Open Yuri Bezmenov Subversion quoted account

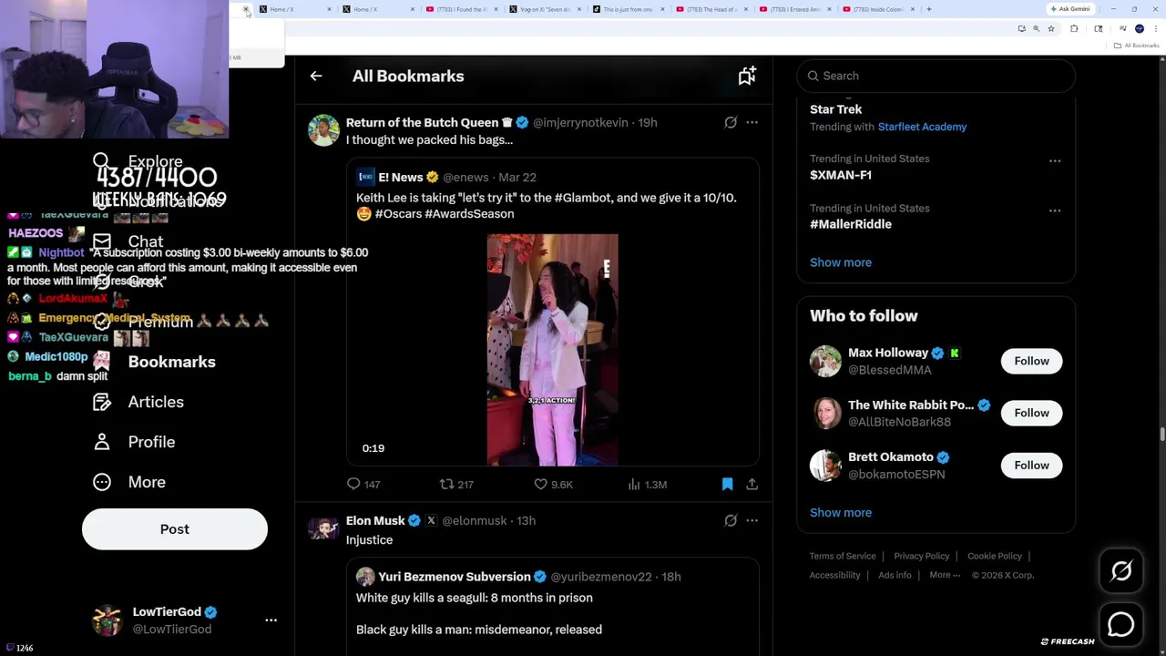pos(454,577)
